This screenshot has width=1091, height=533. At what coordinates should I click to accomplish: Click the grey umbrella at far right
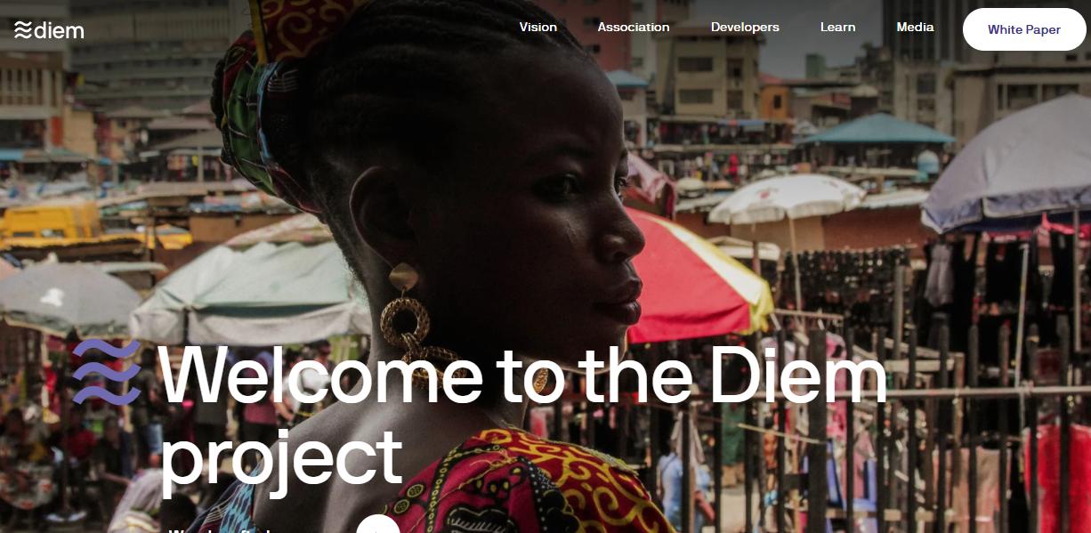[1010, 167]
